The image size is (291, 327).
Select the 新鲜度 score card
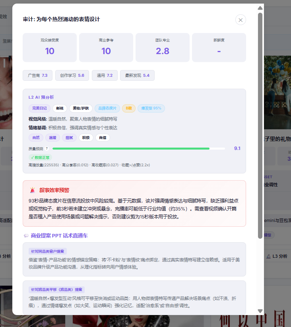click(x=219, y=48)
